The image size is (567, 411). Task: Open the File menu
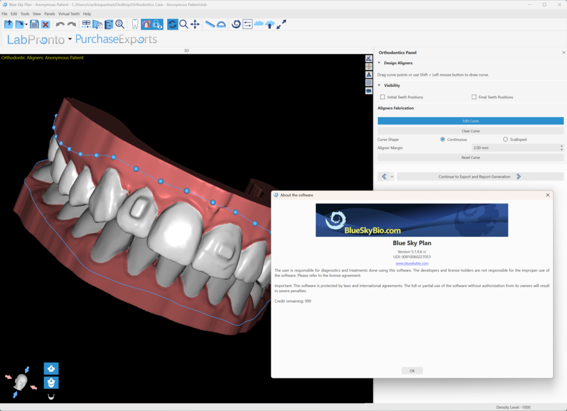pos(4,14)
